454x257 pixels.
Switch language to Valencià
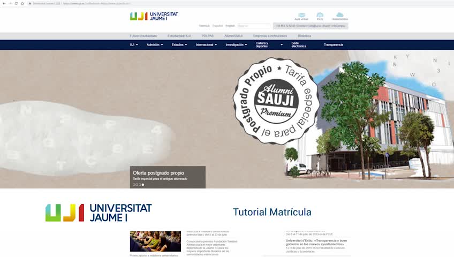204,26
